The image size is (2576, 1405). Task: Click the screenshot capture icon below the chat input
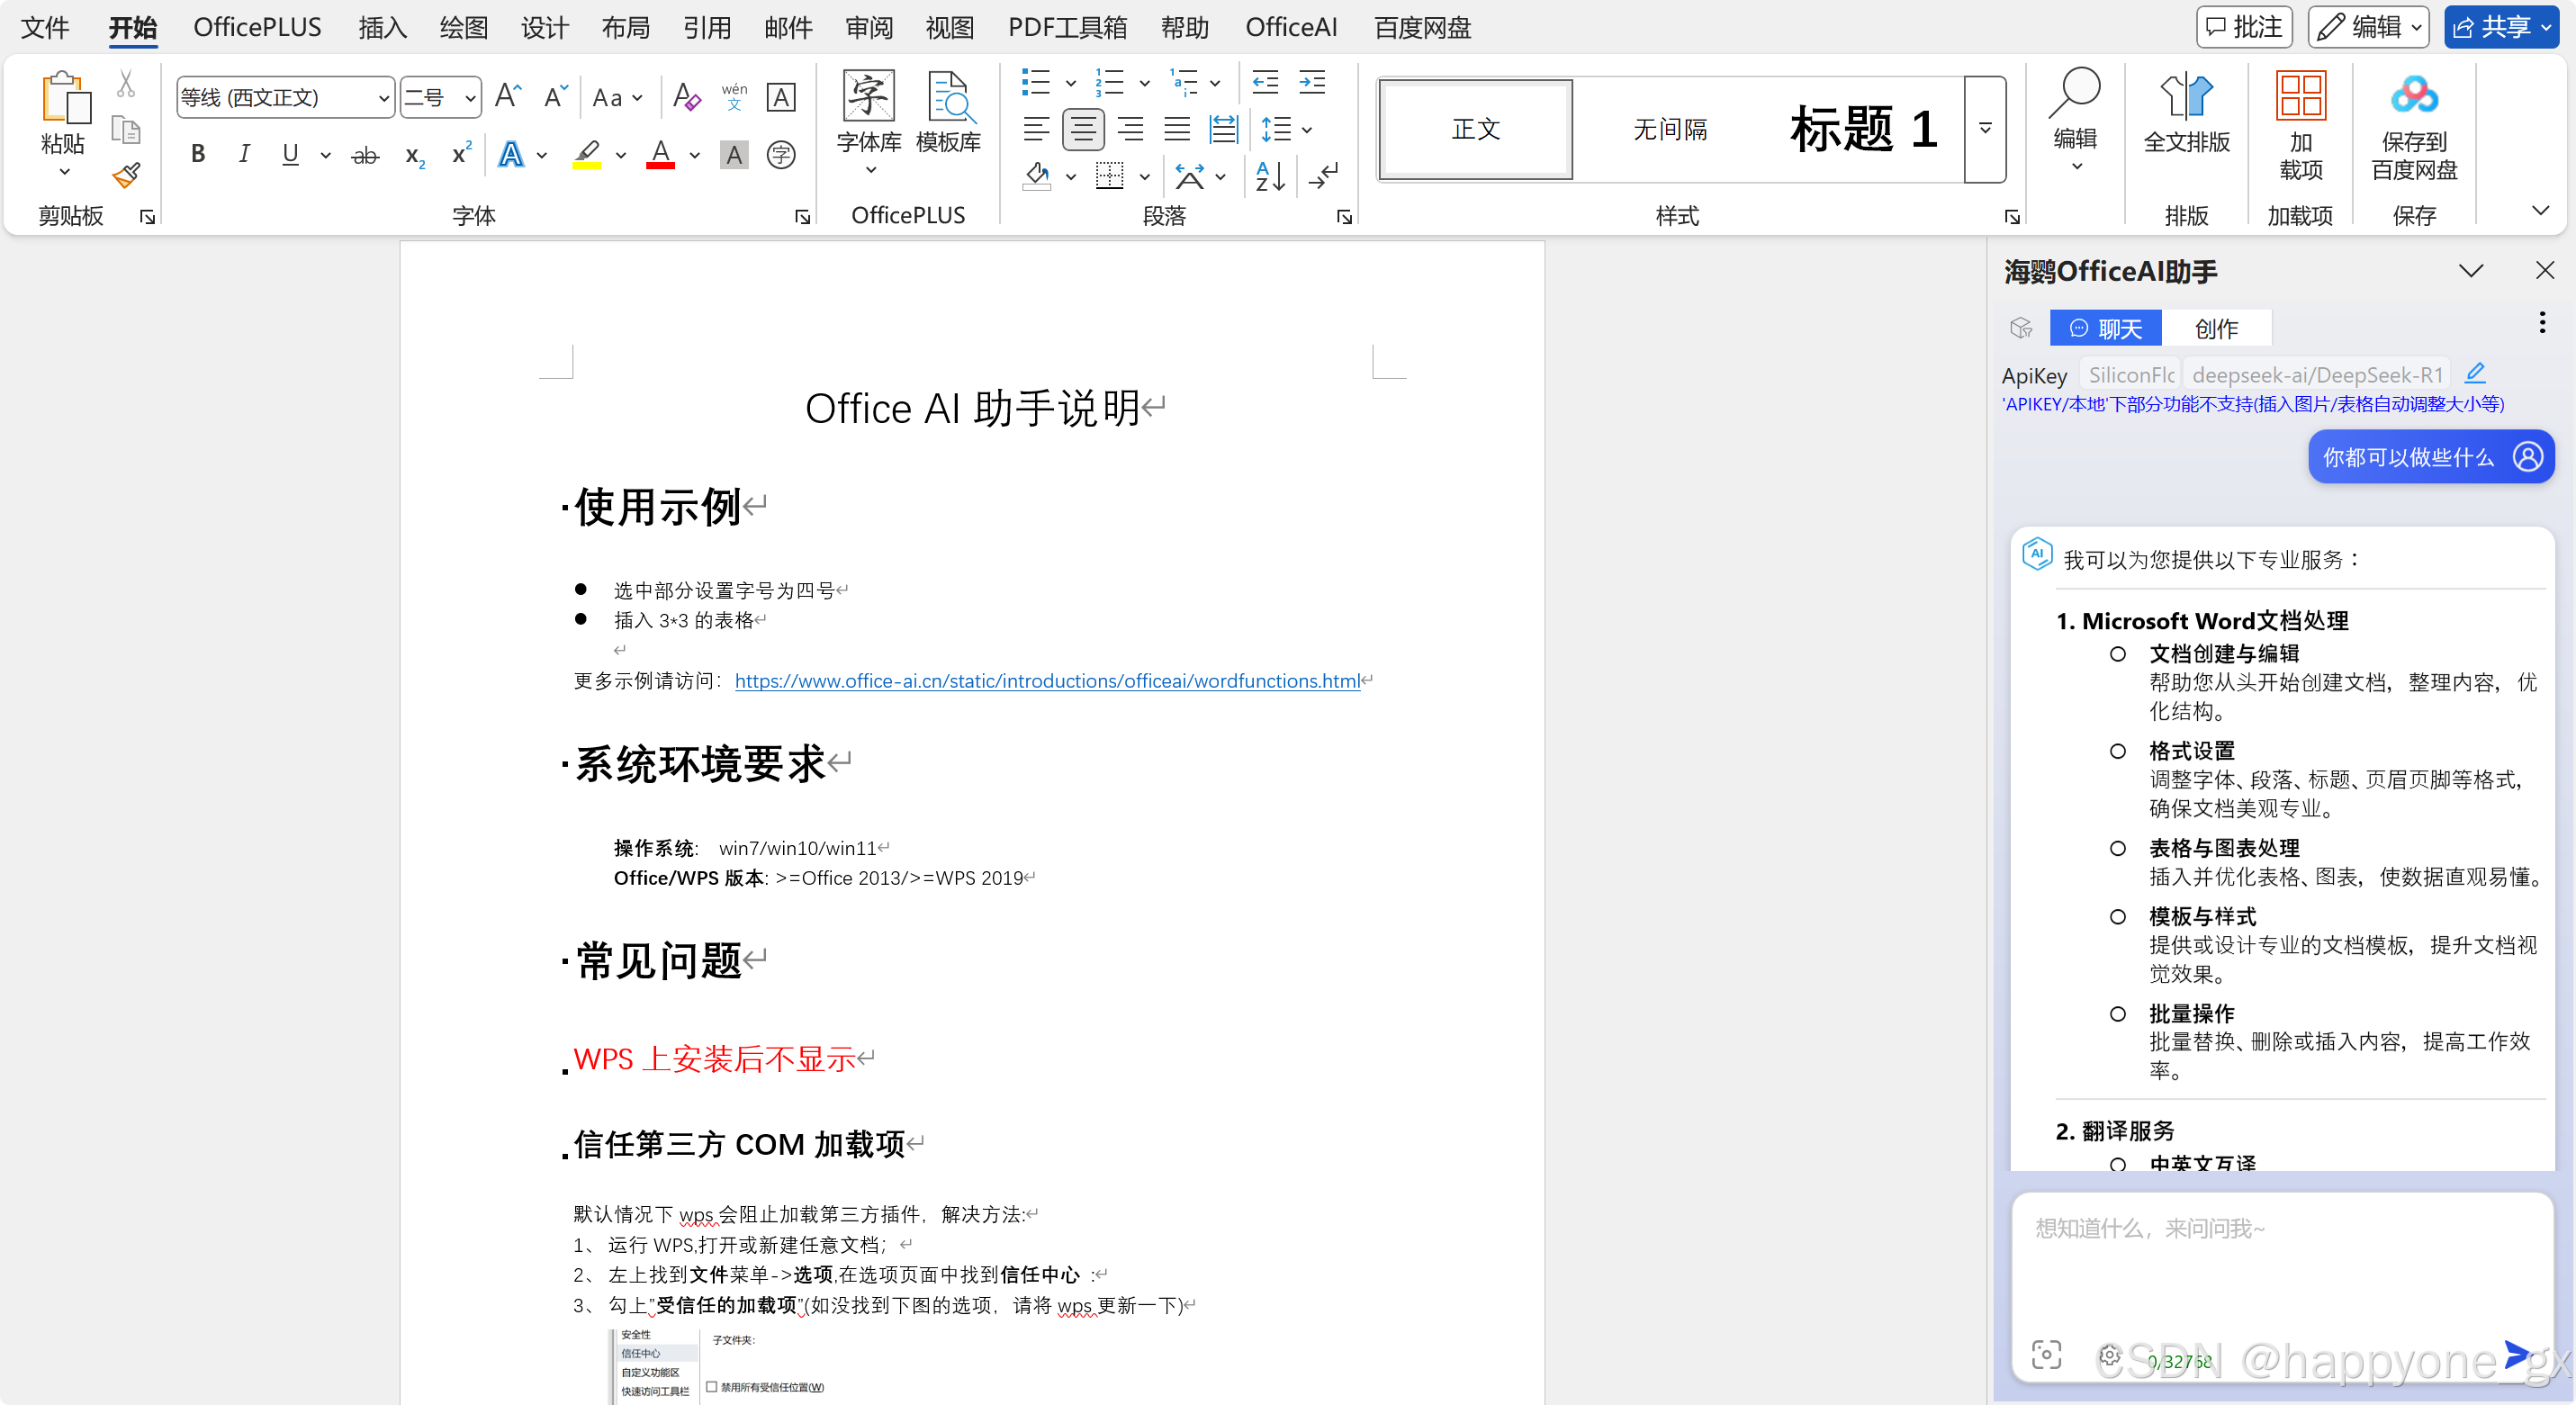[2046, 1355]
